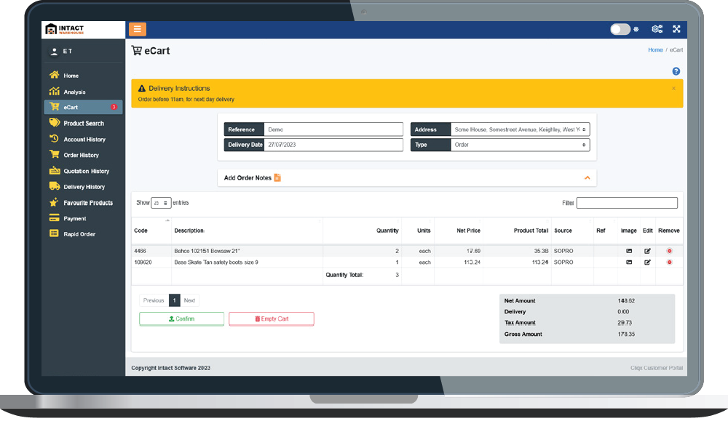Click the Add Order Notes document icon

pyautogui.click(x=277, y=178)
